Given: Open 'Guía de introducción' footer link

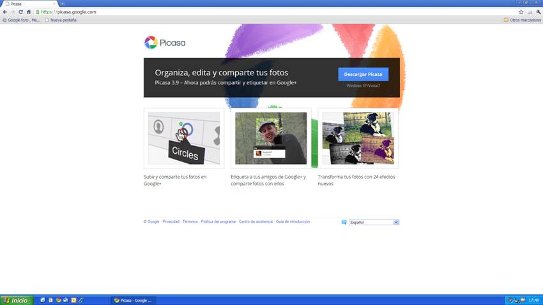Looking at the screenshot, I should click(x=293, y=221).
